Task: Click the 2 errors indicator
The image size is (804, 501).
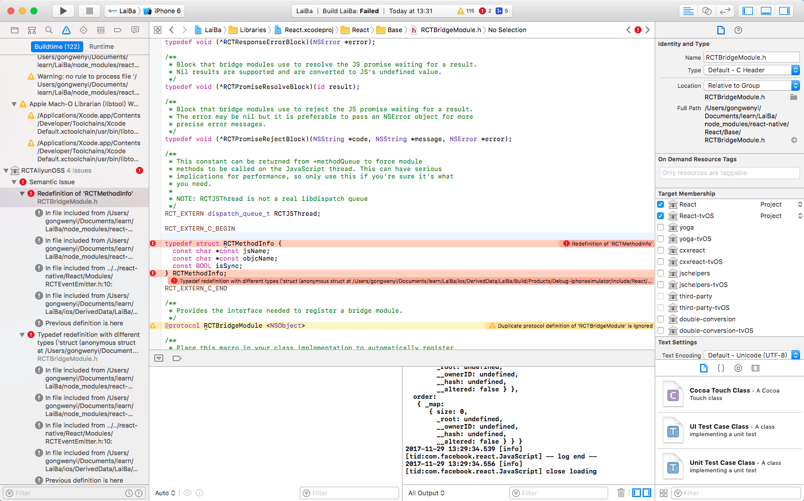Action: tap(485, 11)
